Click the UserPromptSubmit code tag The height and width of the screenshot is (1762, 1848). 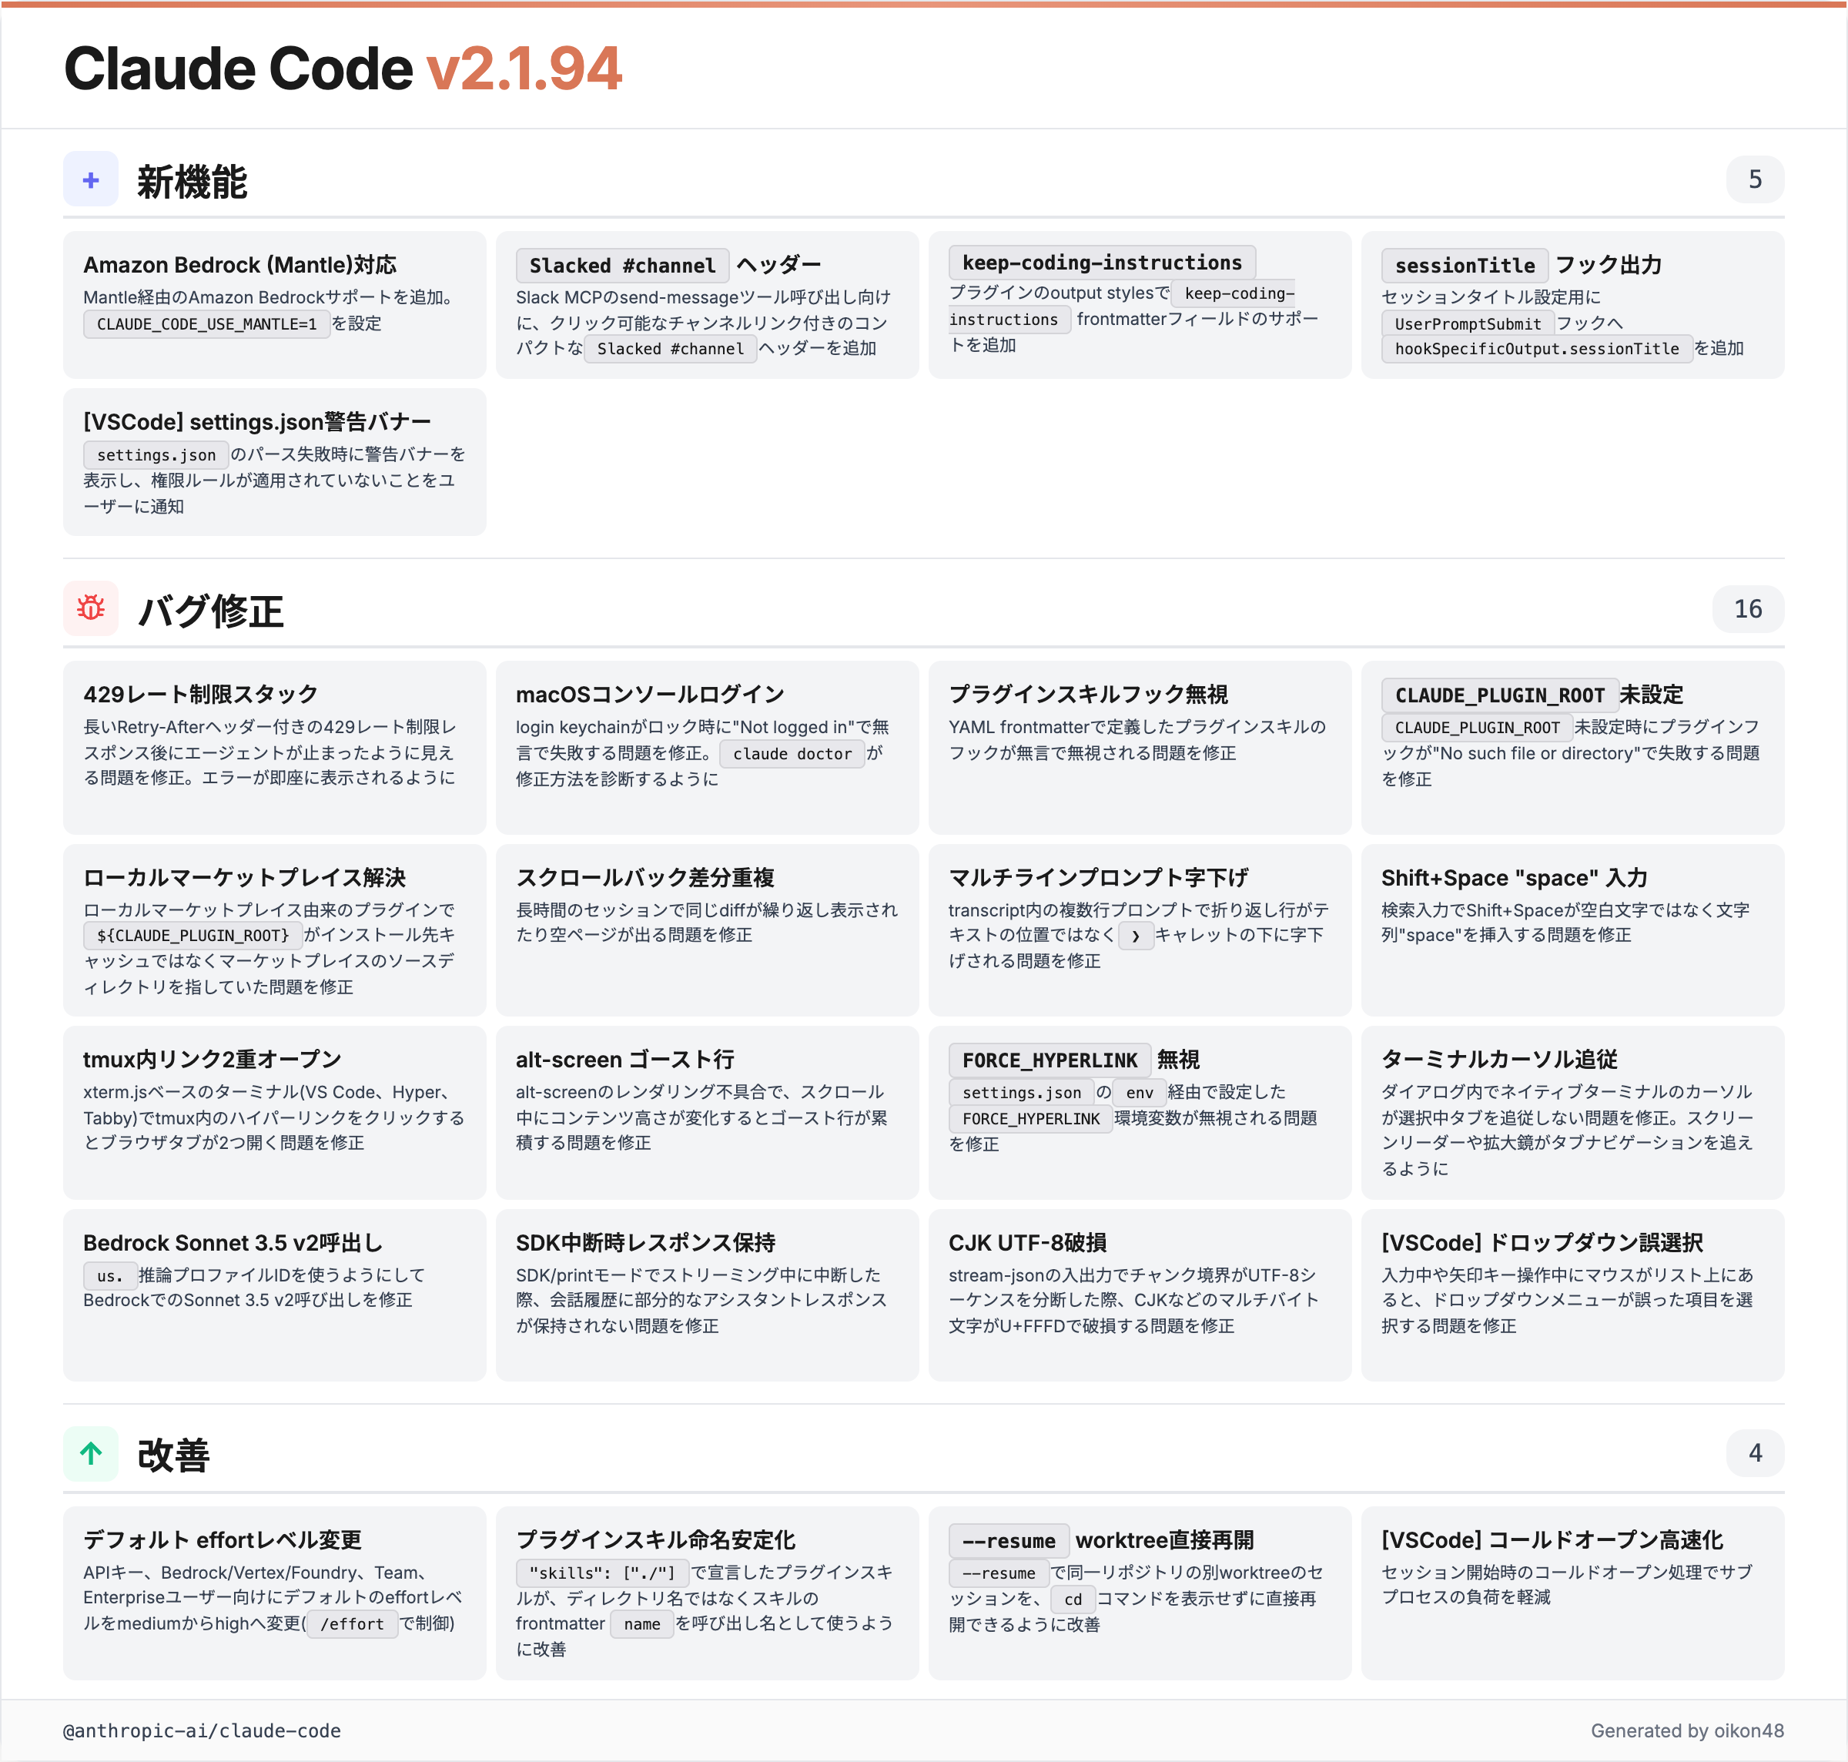pyautogui.click(x=1468, y=324)
